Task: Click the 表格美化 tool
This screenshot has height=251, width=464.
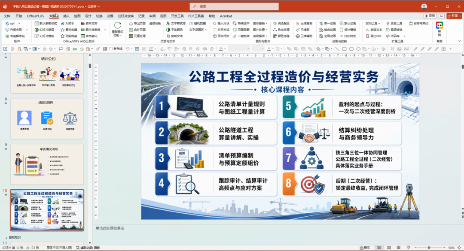Action: pyautogui.click(x=89, y=36)
